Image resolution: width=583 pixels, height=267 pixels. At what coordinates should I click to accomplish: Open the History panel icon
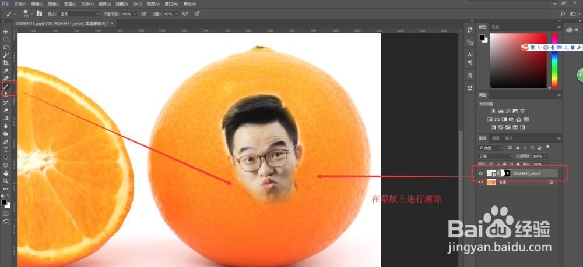tap(469, 30)
